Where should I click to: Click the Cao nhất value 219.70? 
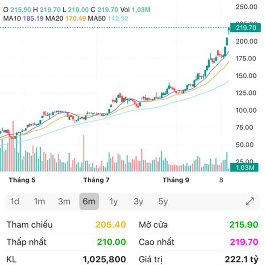243,242
